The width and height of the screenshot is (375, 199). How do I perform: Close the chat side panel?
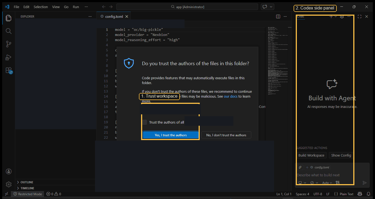tap(367, 16)
